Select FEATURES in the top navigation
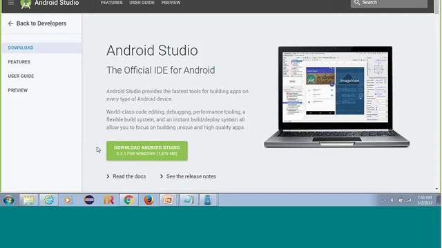 pos(112,3)
